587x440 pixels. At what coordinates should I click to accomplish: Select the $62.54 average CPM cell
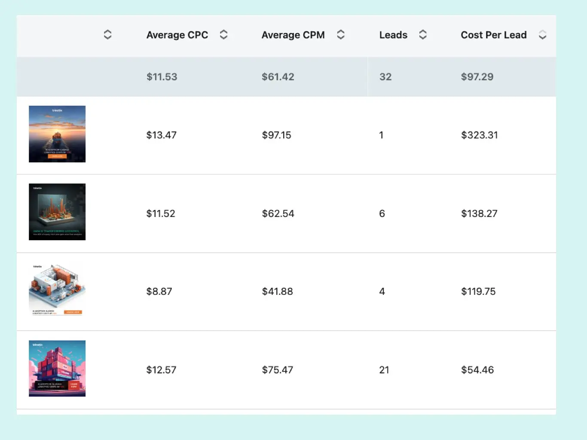pos(278,214)
